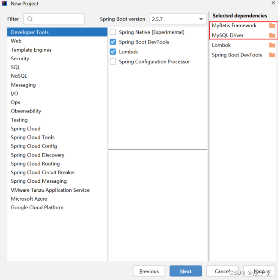Image resolution: width=278 pixels, height=280 pixels.
Task: Select the Spring Cloud Tools category
Action: [57, 137]
